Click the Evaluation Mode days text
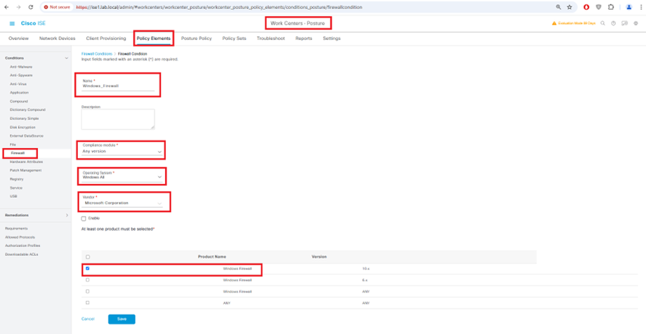Screen dimensions: 646x334 (576, 23)
